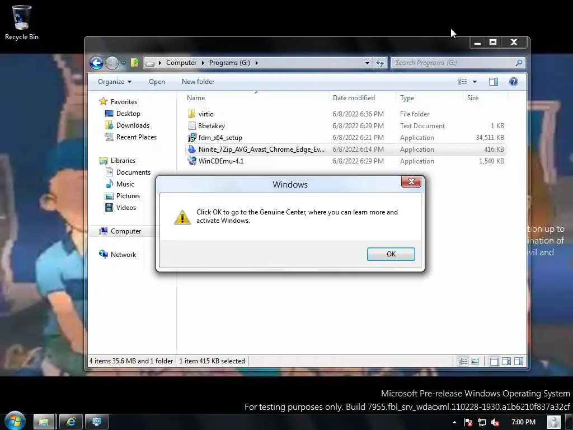Expand the view options dropdown arrow
Image resolution: width=573 pixels, height=430 pixels.
point(475,82)
